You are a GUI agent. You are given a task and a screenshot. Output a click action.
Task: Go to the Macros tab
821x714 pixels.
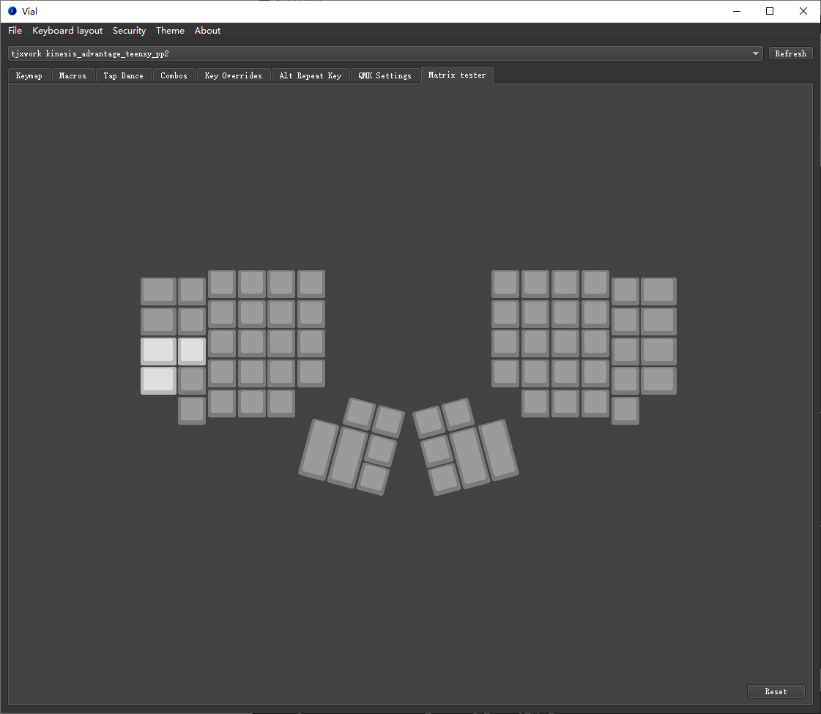pos(73,75)
